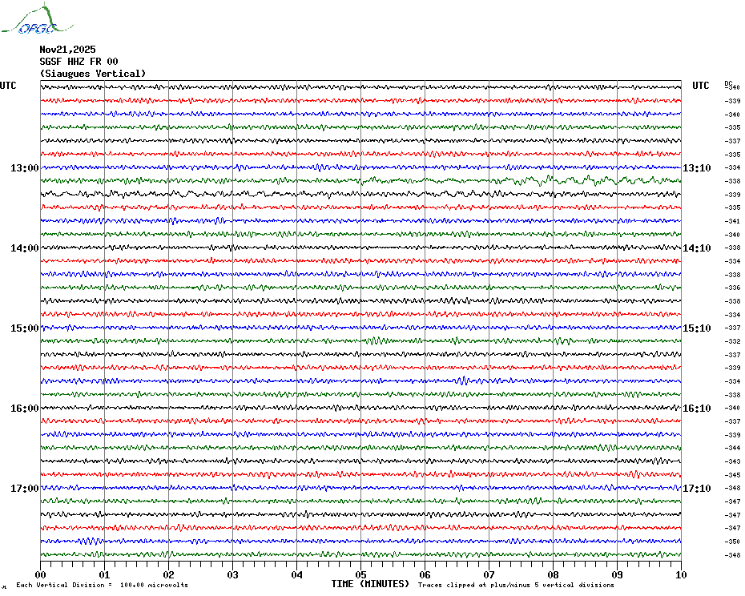Click the DC offset value '-350'
Image resolution: width=745 pixels, height=596 pixels.
coord(732,542)
